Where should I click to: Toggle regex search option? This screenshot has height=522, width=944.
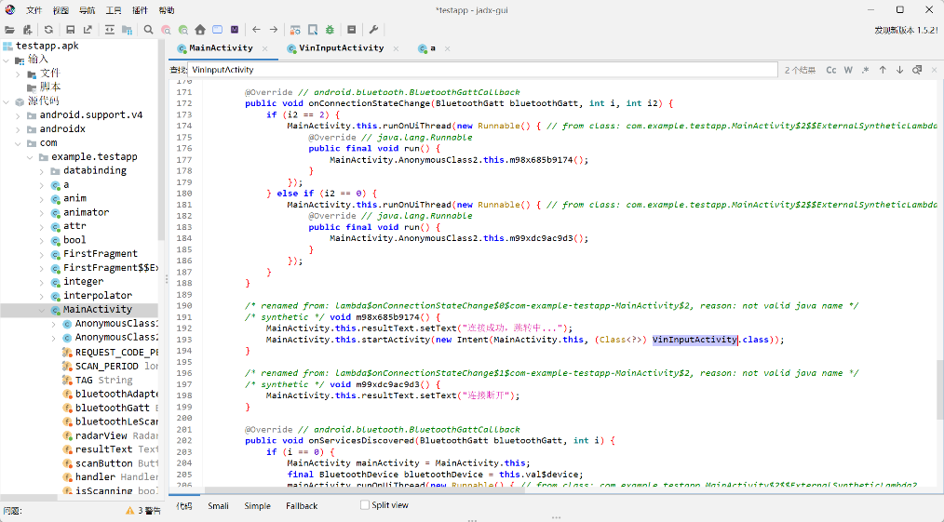[x=865, y=70]
